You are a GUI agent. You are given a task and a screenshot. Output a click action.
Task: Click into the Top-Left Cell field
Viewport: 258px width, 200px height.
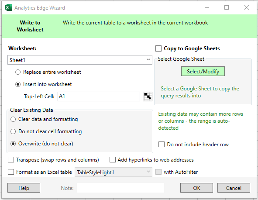99,97
